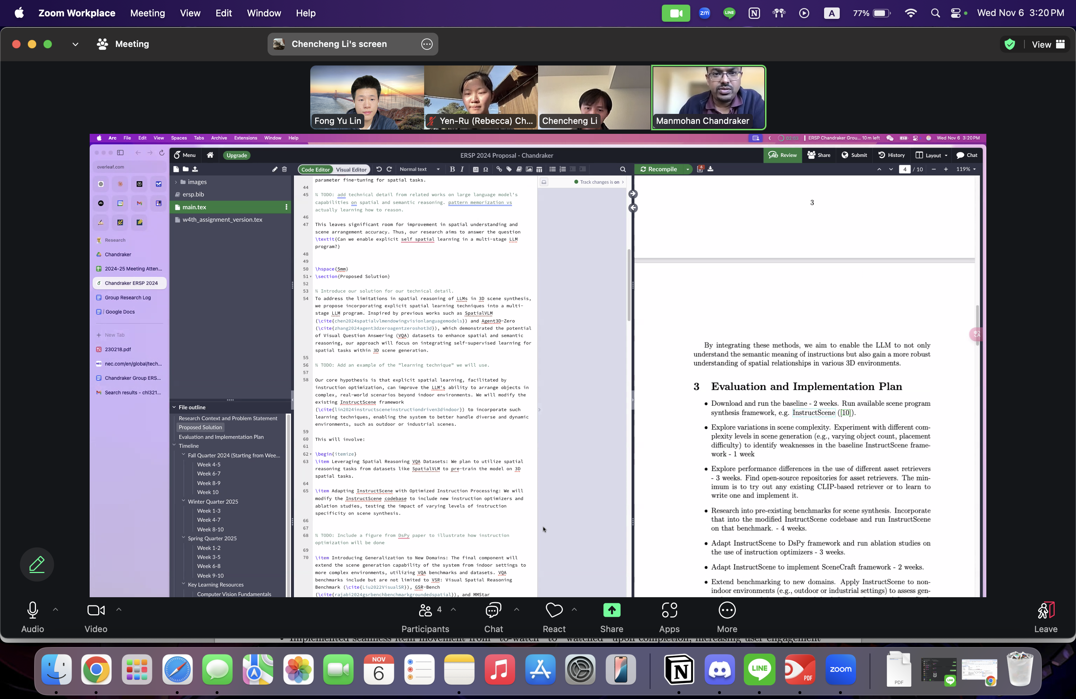The image size is (1076, 699).
Task: Open the Layout dropdown in Overleaf
Action: [x=932, y=155]
